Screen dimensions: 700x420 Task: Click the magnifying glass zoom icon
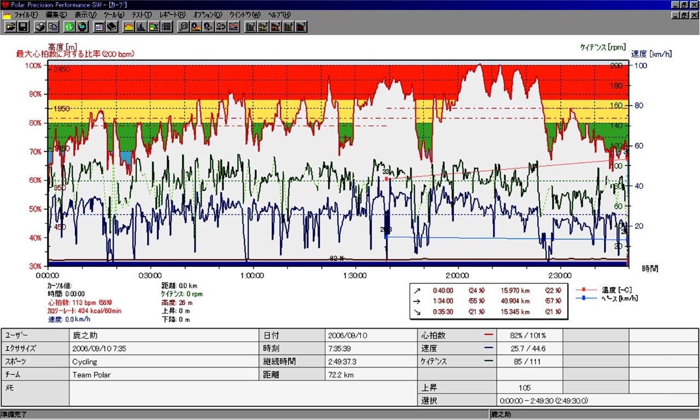[x=184, y=27]
